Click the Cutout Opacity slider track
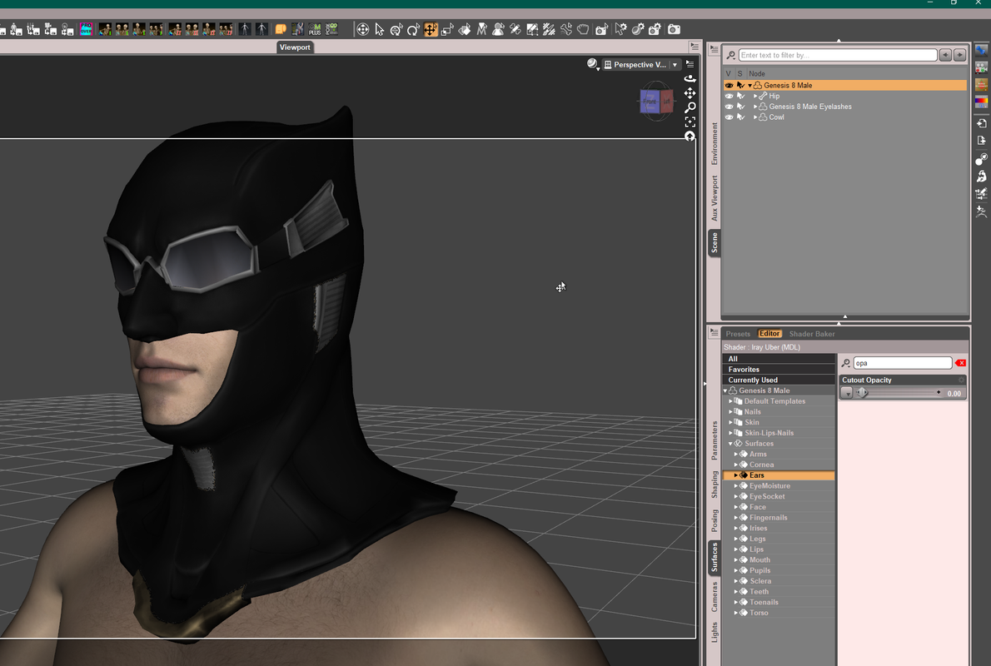Image resolution: width=991 pixels, height=666 pixels. 900,393
